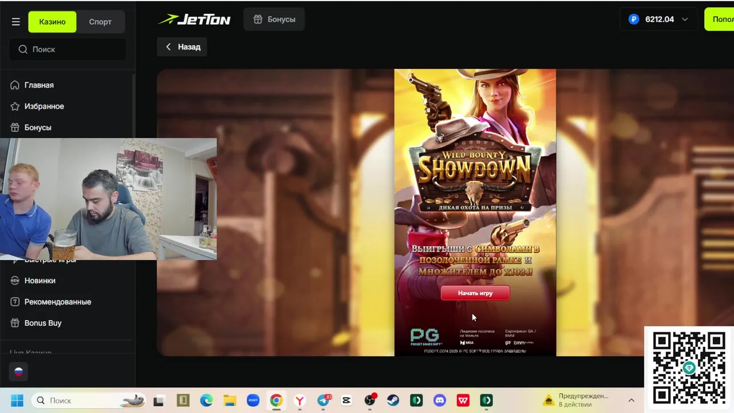Click the green deposit button
The width and height of the screenshot is (734, 413).
point(720,20)
